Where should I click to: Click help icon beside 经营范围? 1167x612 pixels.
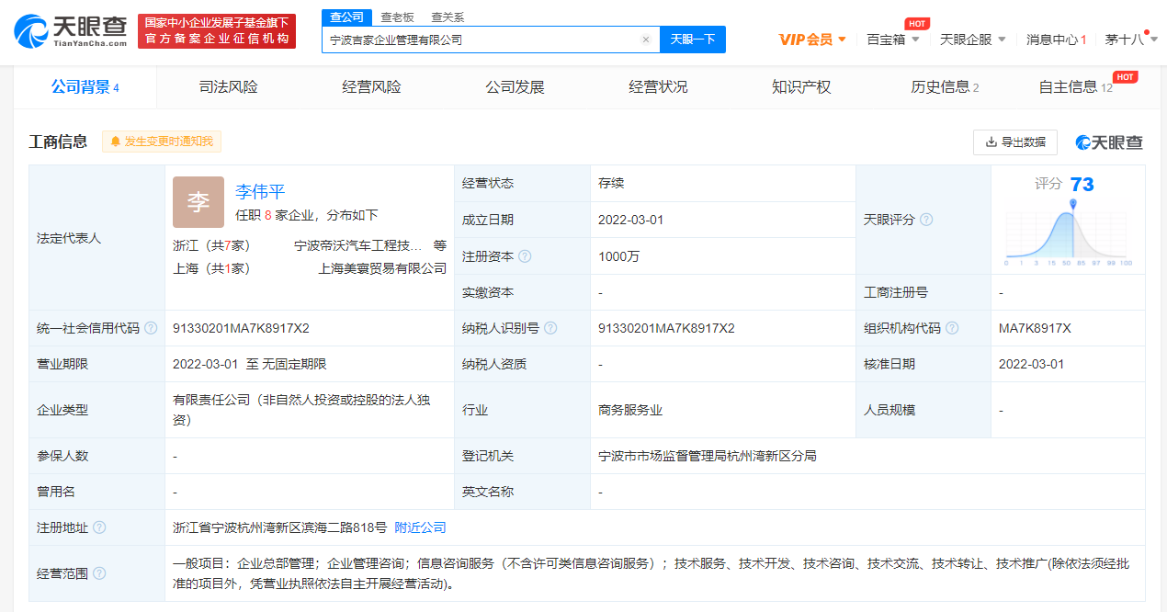point(99,573)
